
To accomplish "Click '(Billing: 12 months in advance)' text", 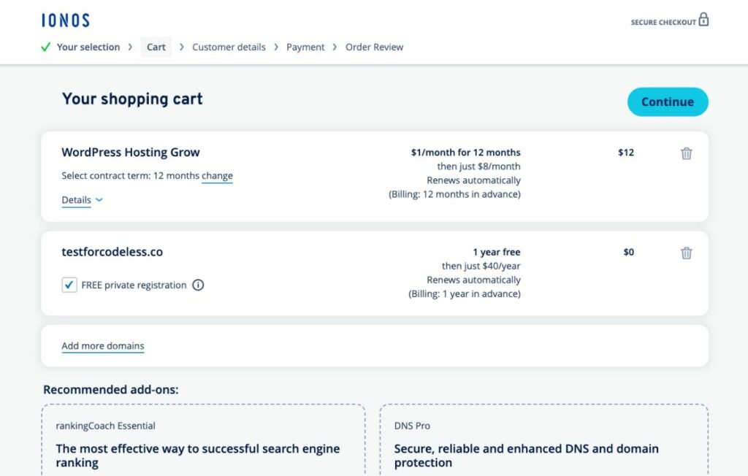I will [x=454, y=194].
